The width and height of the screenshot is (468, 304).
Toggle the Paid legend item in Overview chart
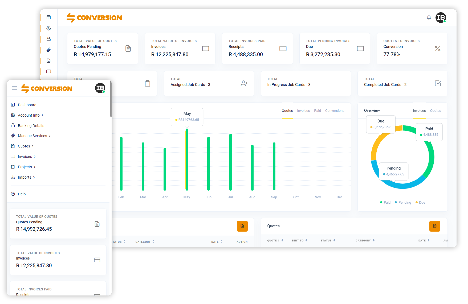pyautogui.click(x=385, y=203)
